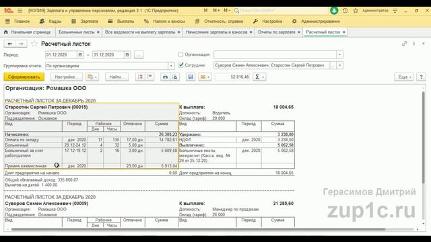
Task: Open the form's three-dot options menu
Action: coord(414,44)
